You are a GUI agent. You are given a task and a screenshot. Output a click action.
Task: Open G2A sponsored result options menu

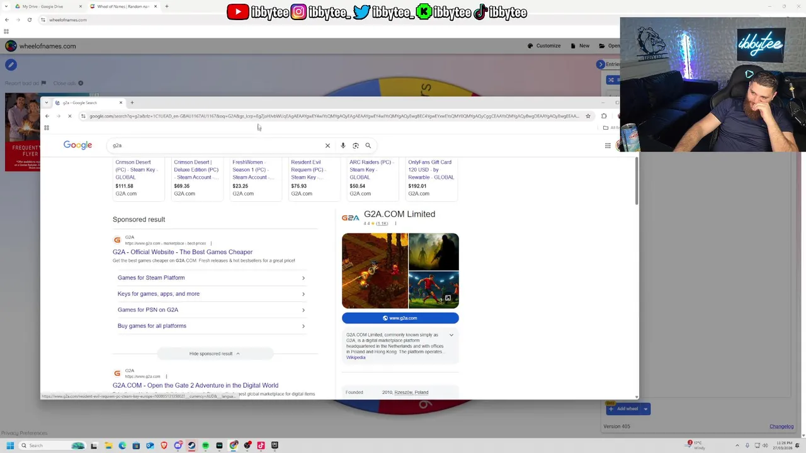[211, 243]
